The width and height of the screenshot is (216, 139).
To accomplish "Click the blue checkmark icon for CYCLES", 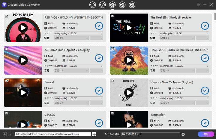I will coord(99,123).
